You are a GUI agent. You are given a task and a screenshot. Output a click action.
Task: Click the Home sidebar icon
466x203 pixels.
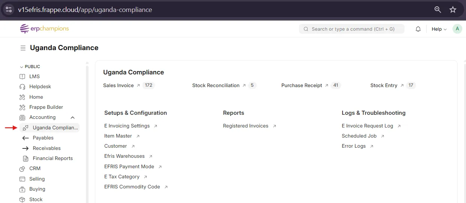(22, 97)
